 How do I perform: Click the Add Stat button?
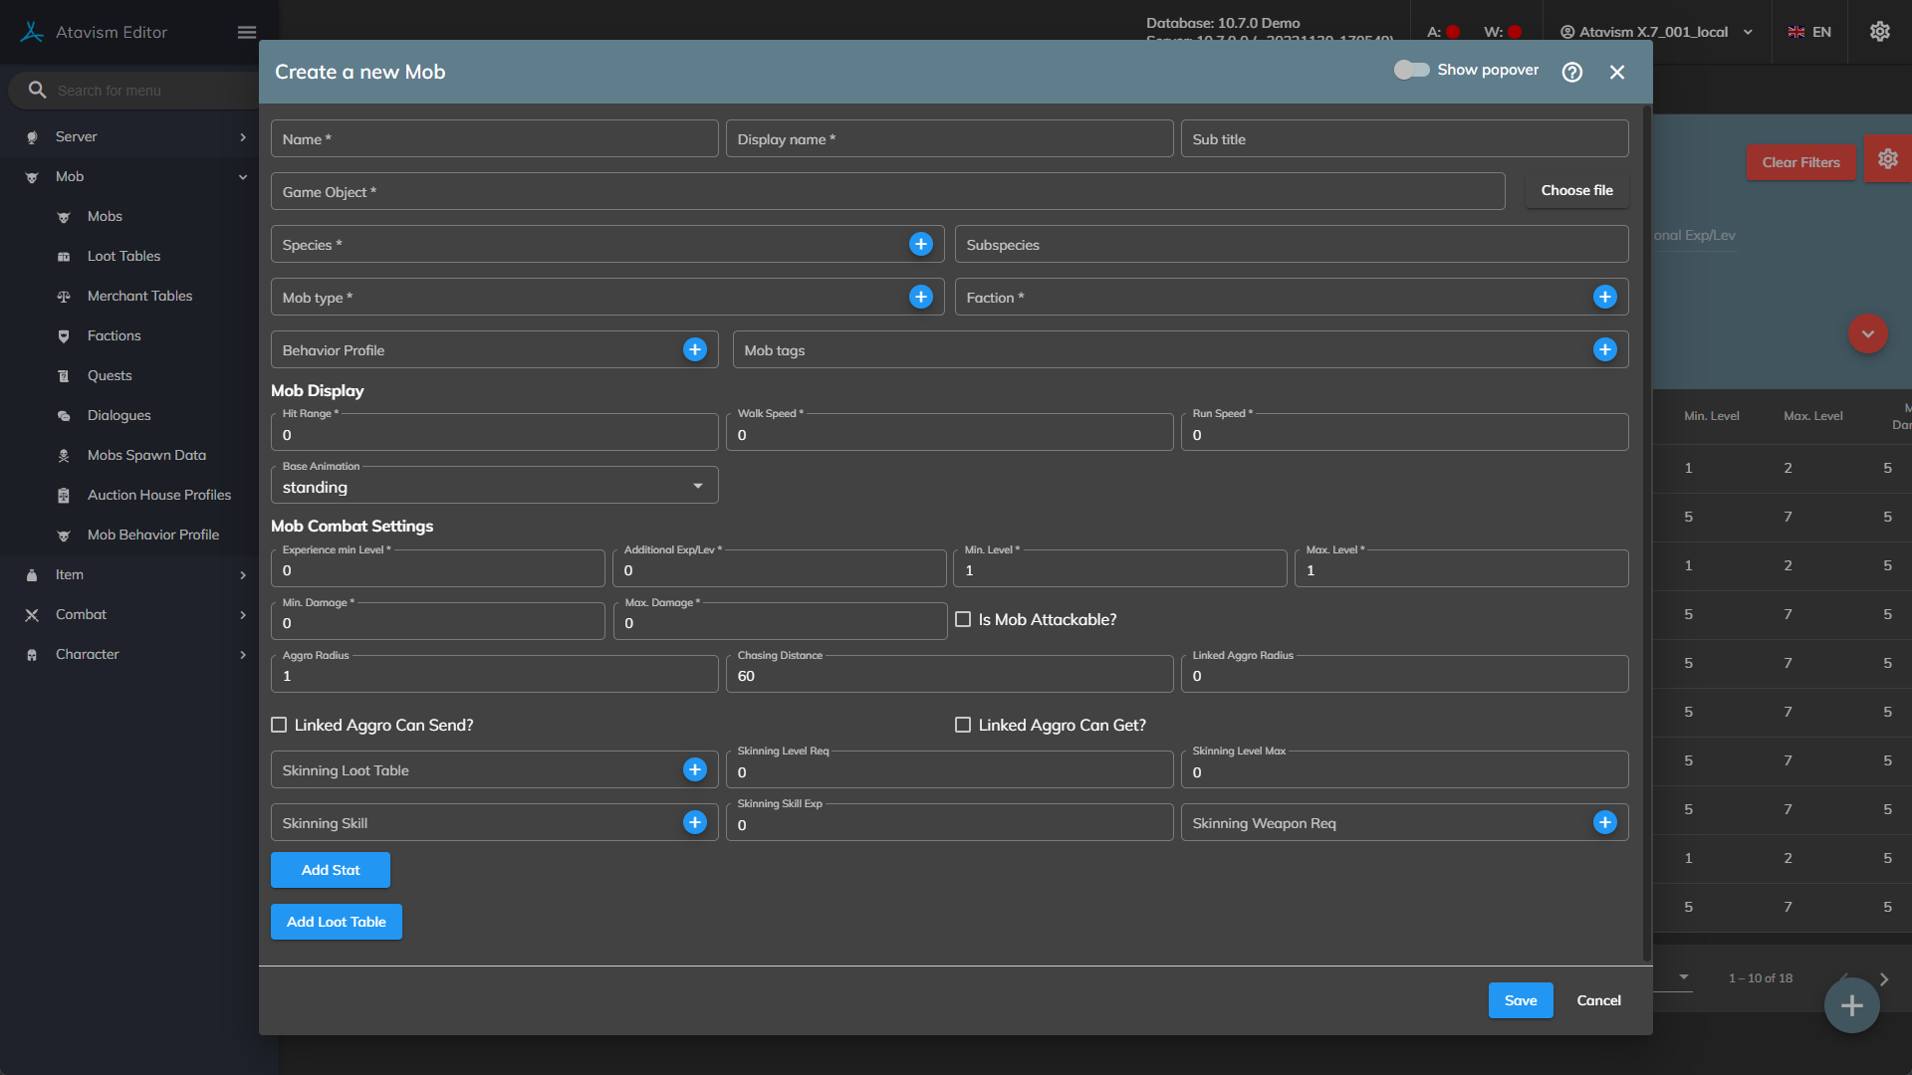tap(330, 870)
